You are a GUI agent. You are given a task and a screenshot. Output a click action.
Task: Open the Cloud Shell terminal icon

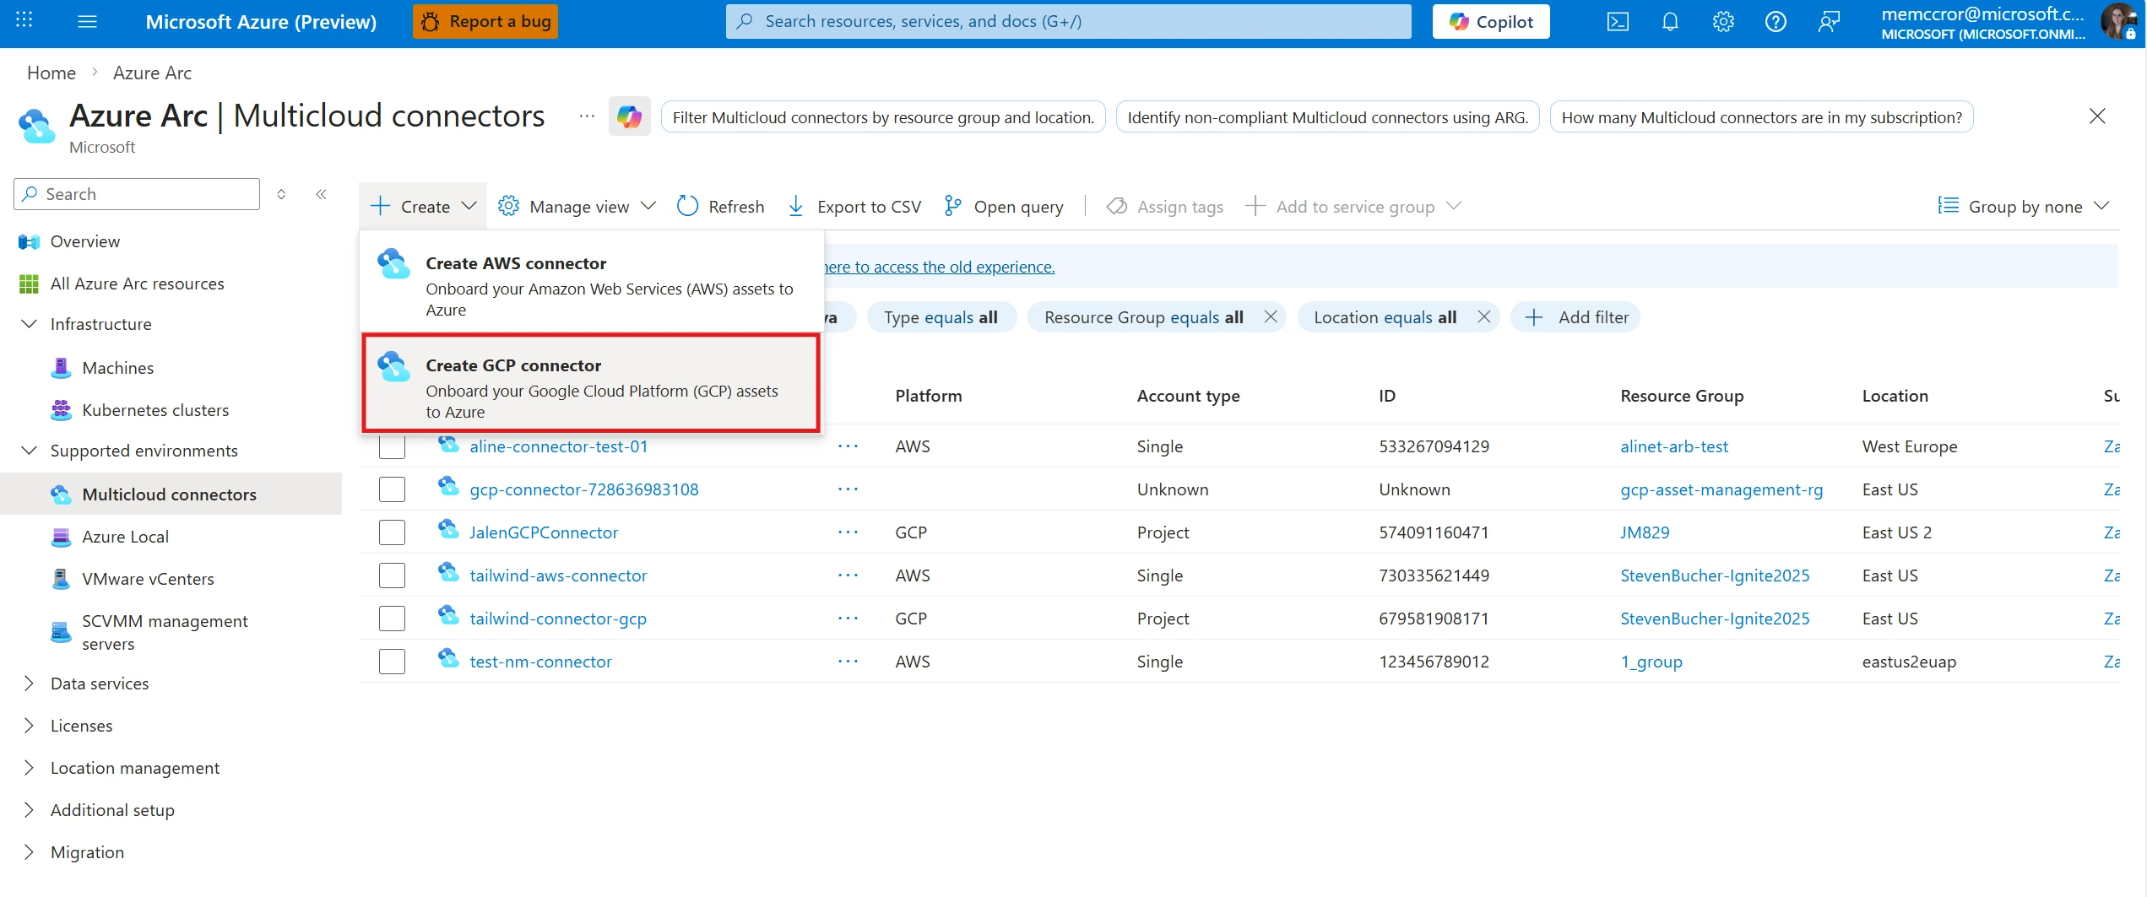point(1618,22)
